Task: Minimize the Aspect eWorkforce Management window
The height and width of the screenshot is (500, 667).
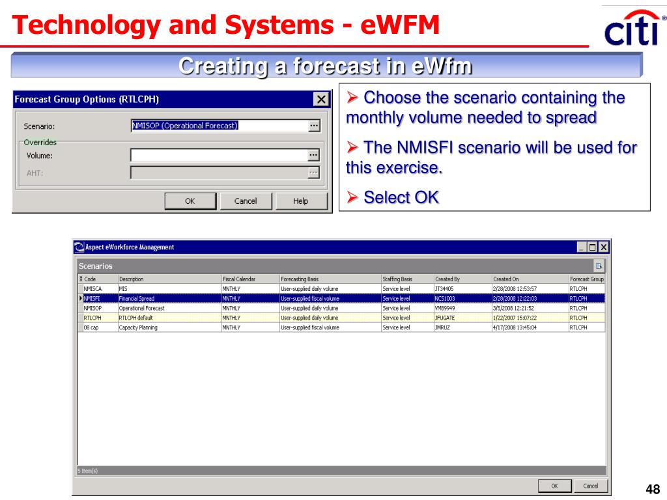Action: tap(582, 247)
